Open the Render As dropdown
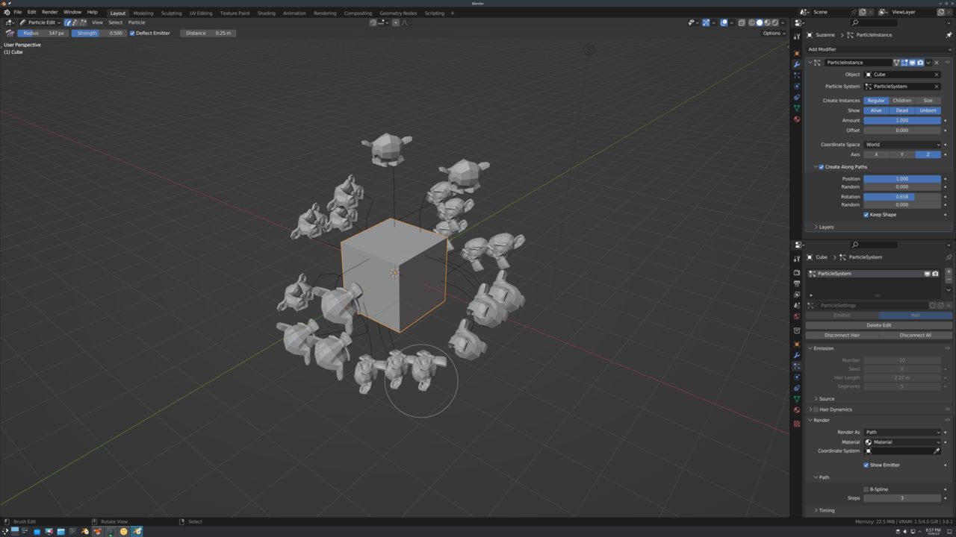Image resolution: width=956 pixels, height=537 pixels. (902, 432)
